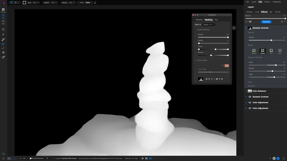287x161 pixels.
Task: Select the Crop tool
Action: coord(3,30)
